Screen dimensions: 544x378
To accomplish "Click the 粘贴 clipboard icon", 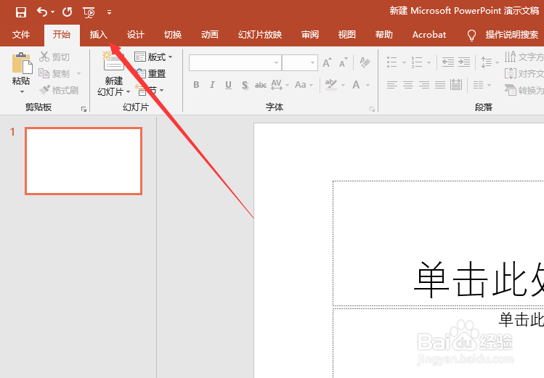I will click(22, 63).
